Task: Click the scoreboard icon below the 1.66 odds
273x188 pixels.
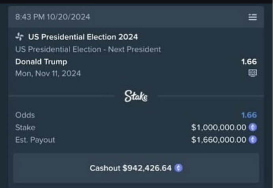Action: click(253, 73)
